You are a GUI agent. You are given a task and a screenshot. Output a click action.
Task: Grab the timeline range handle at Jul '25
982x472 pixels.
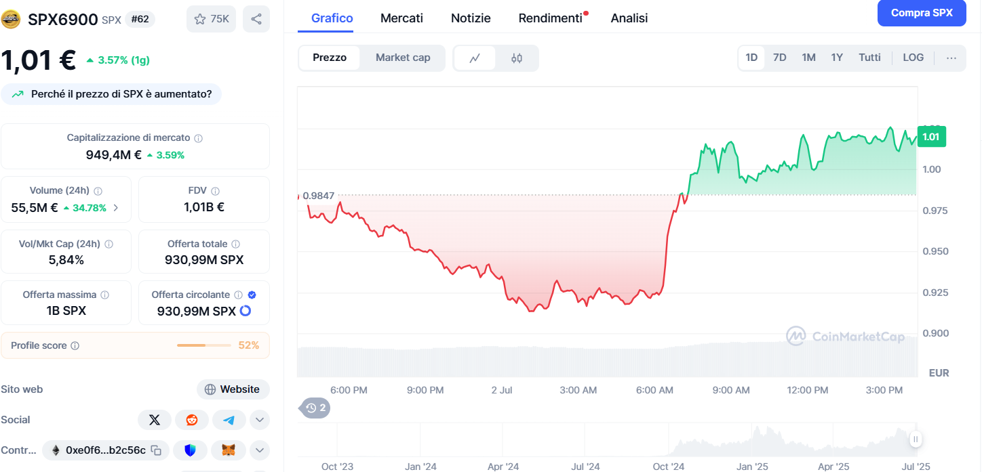[916, 439]
